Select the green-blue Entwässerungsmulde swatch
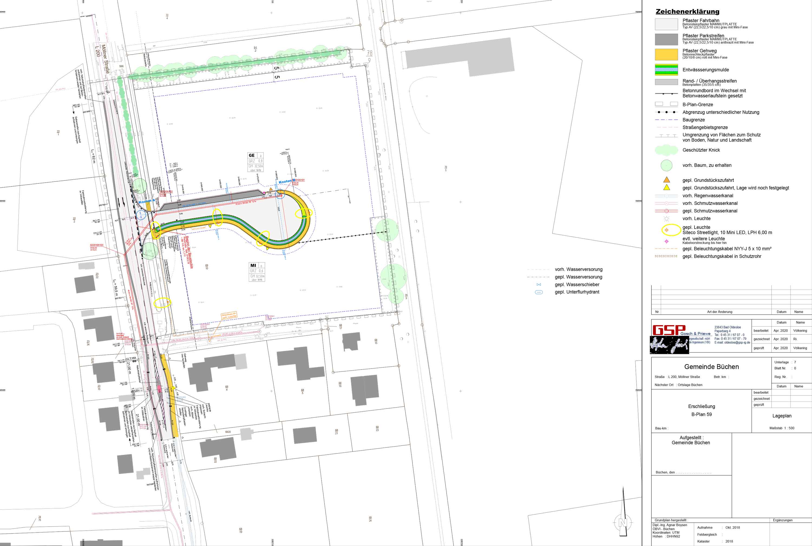Viewport: 812px width, 546px height. click(x=666, y=70)
